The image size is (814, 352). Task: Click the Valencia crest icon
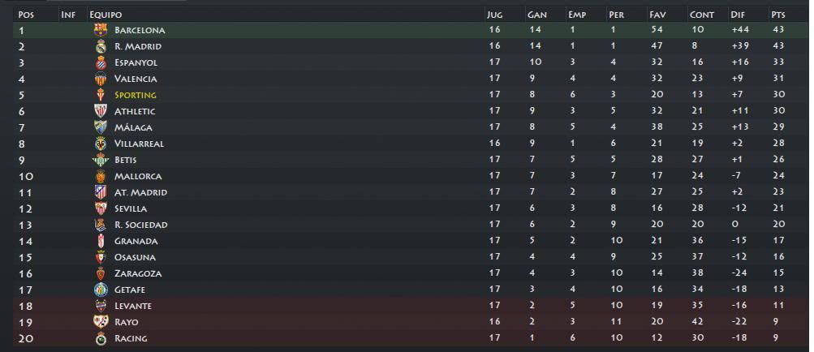(x=100, y=79)
